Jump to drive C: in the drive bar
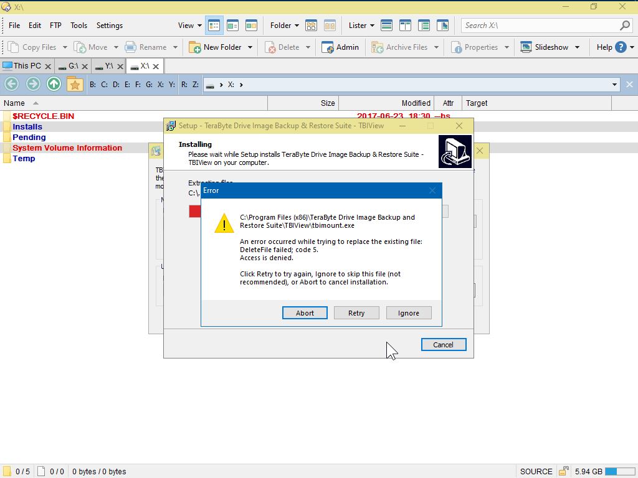The image size is (638, 478). (104, 85)
